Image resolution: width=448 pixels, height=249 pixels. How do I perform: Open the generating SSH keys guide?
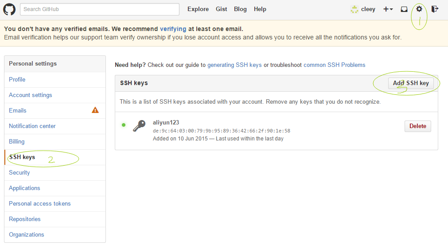pyautogui.click(x=234, y=65)
